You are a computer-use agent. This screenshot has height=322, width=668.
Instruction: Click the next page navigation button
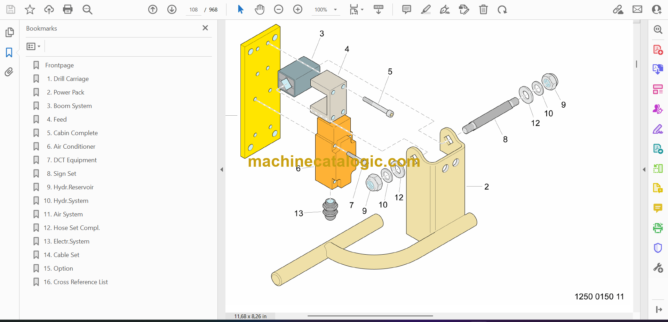[x=172, y=9]
